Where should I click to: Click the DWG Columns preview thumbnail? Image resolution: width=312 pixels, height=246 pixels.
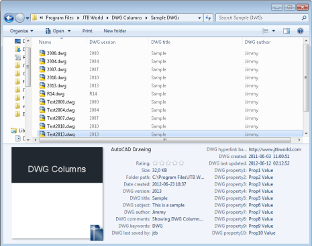coord(57,193)
